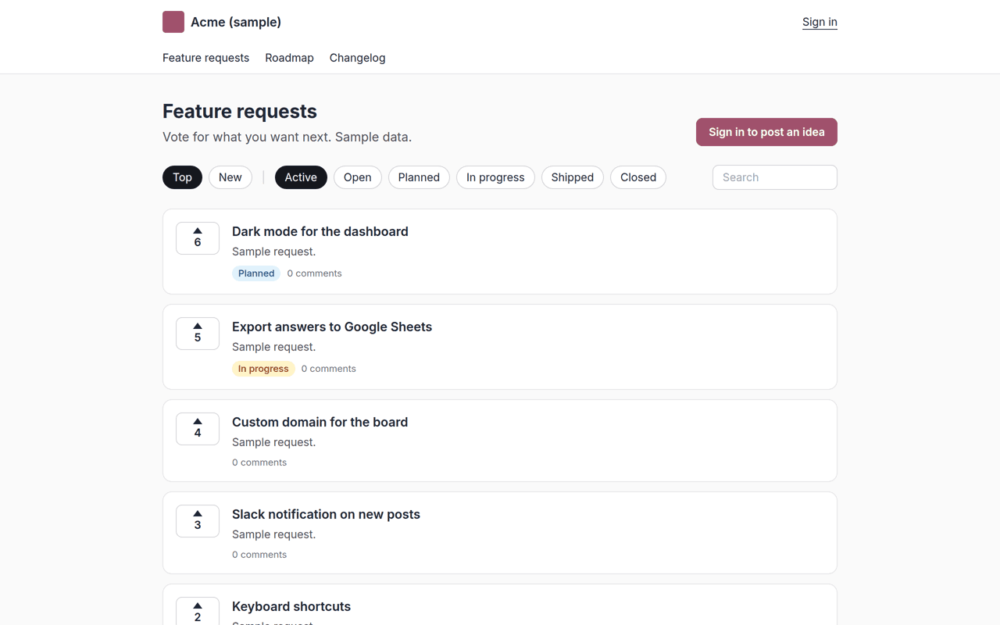
Task: Open Slack notification on new posts
Action: (326, 514)
